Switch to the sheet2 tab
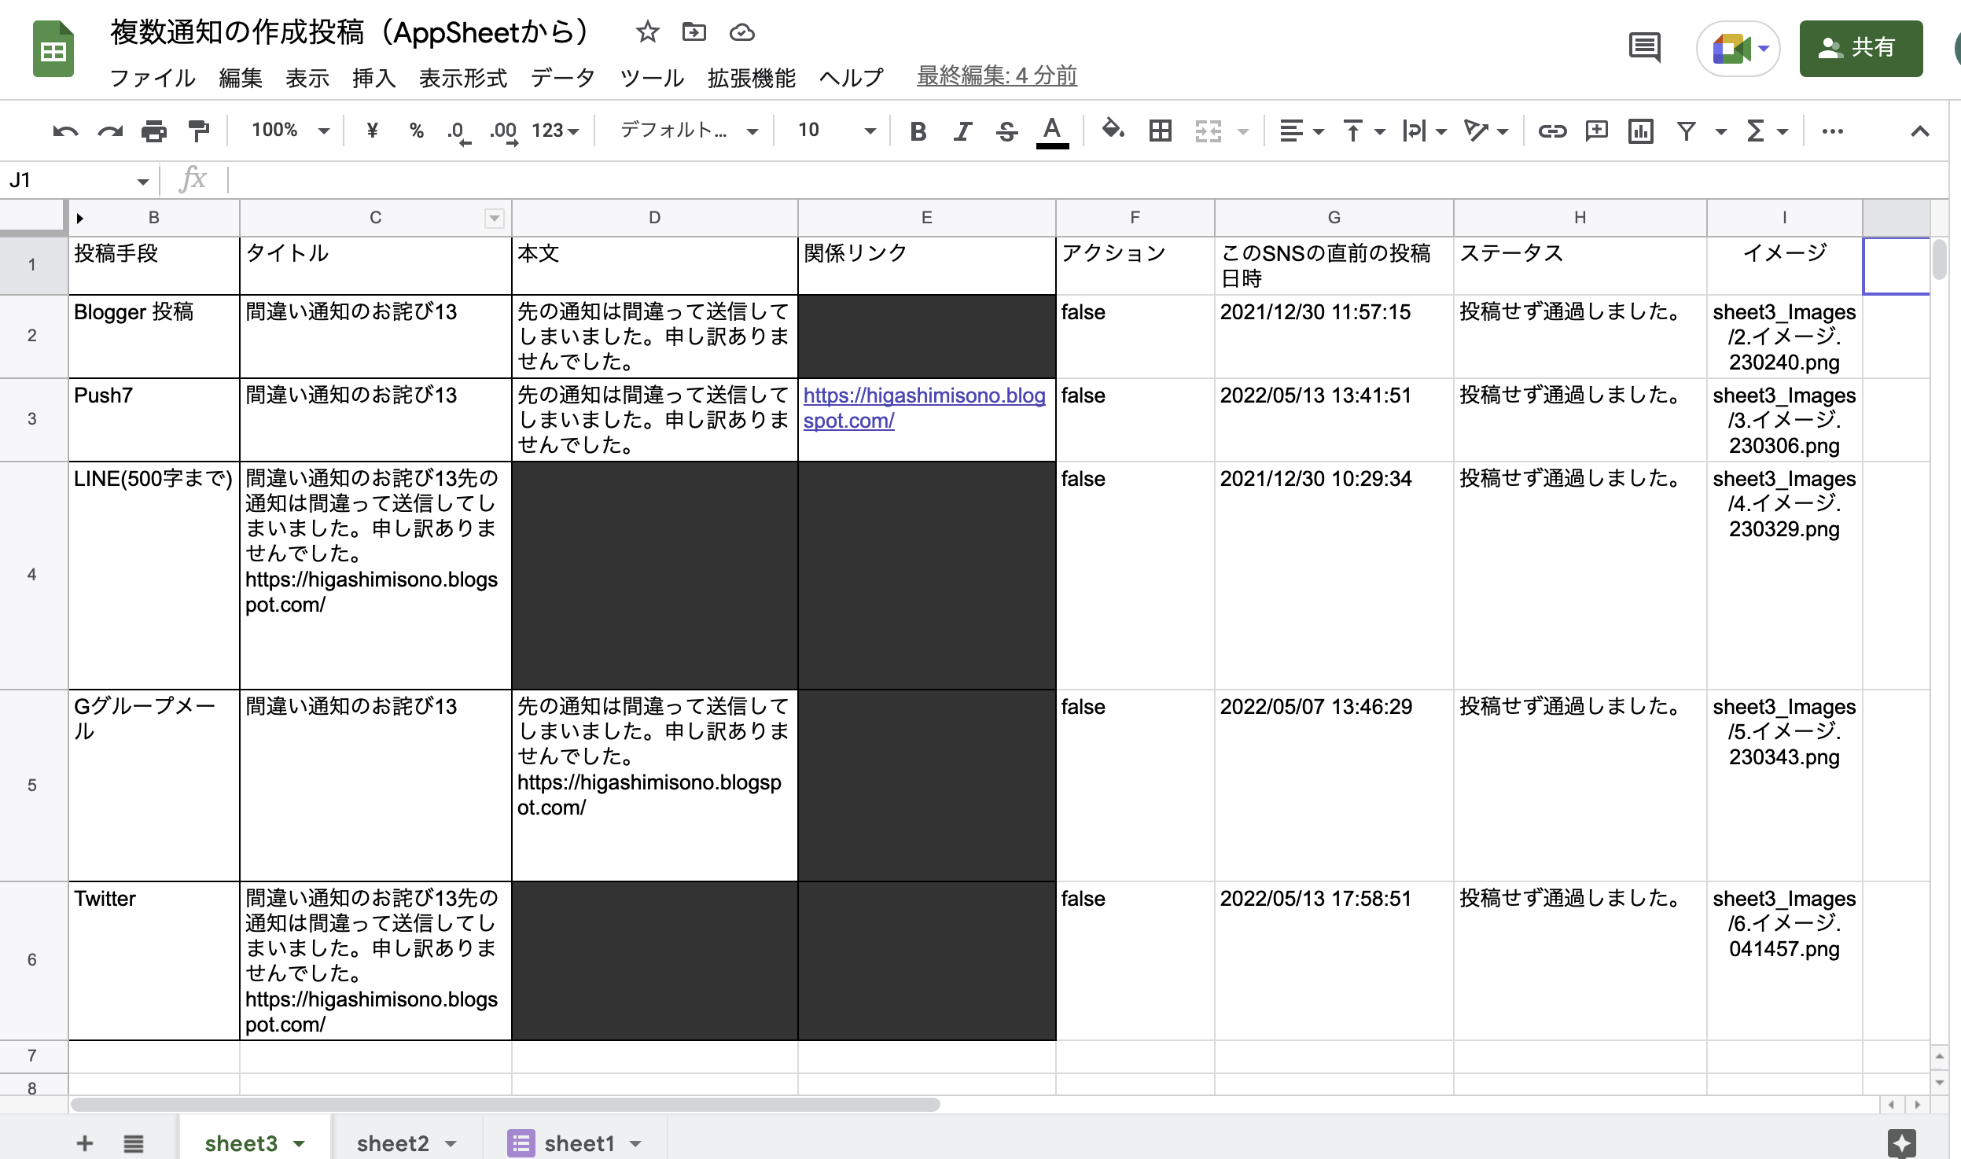Viewport: 1961px width, 1159px height. click(x=393, y=1142)
